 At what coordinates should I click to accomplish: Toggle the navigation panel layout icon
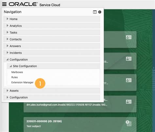(95, 12)
